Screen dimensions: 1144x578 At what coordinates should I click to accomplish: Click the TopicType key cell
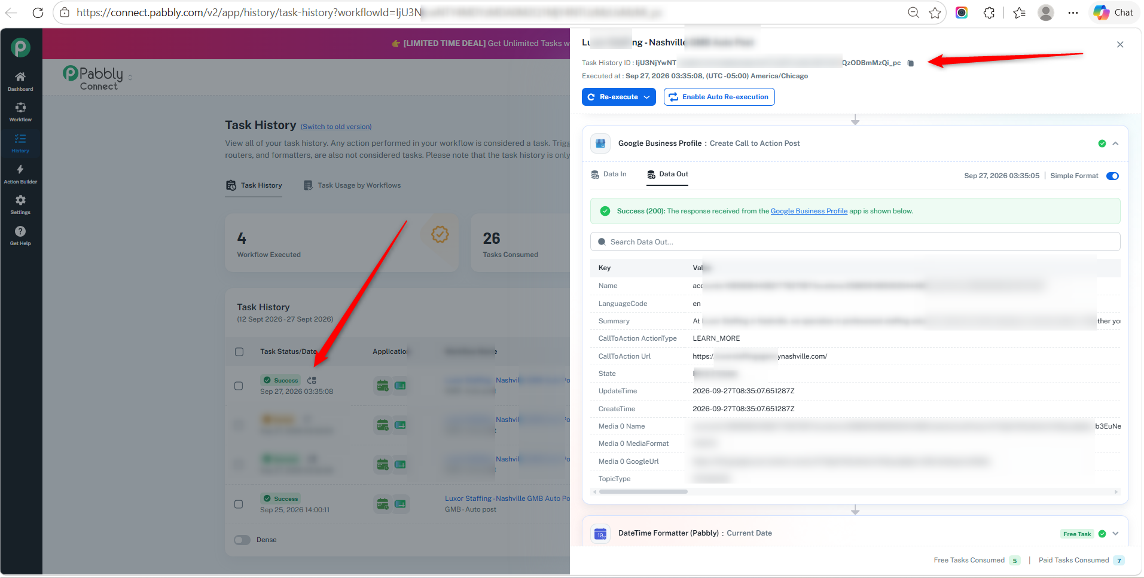pyautogui.click(x=614, y=479)
